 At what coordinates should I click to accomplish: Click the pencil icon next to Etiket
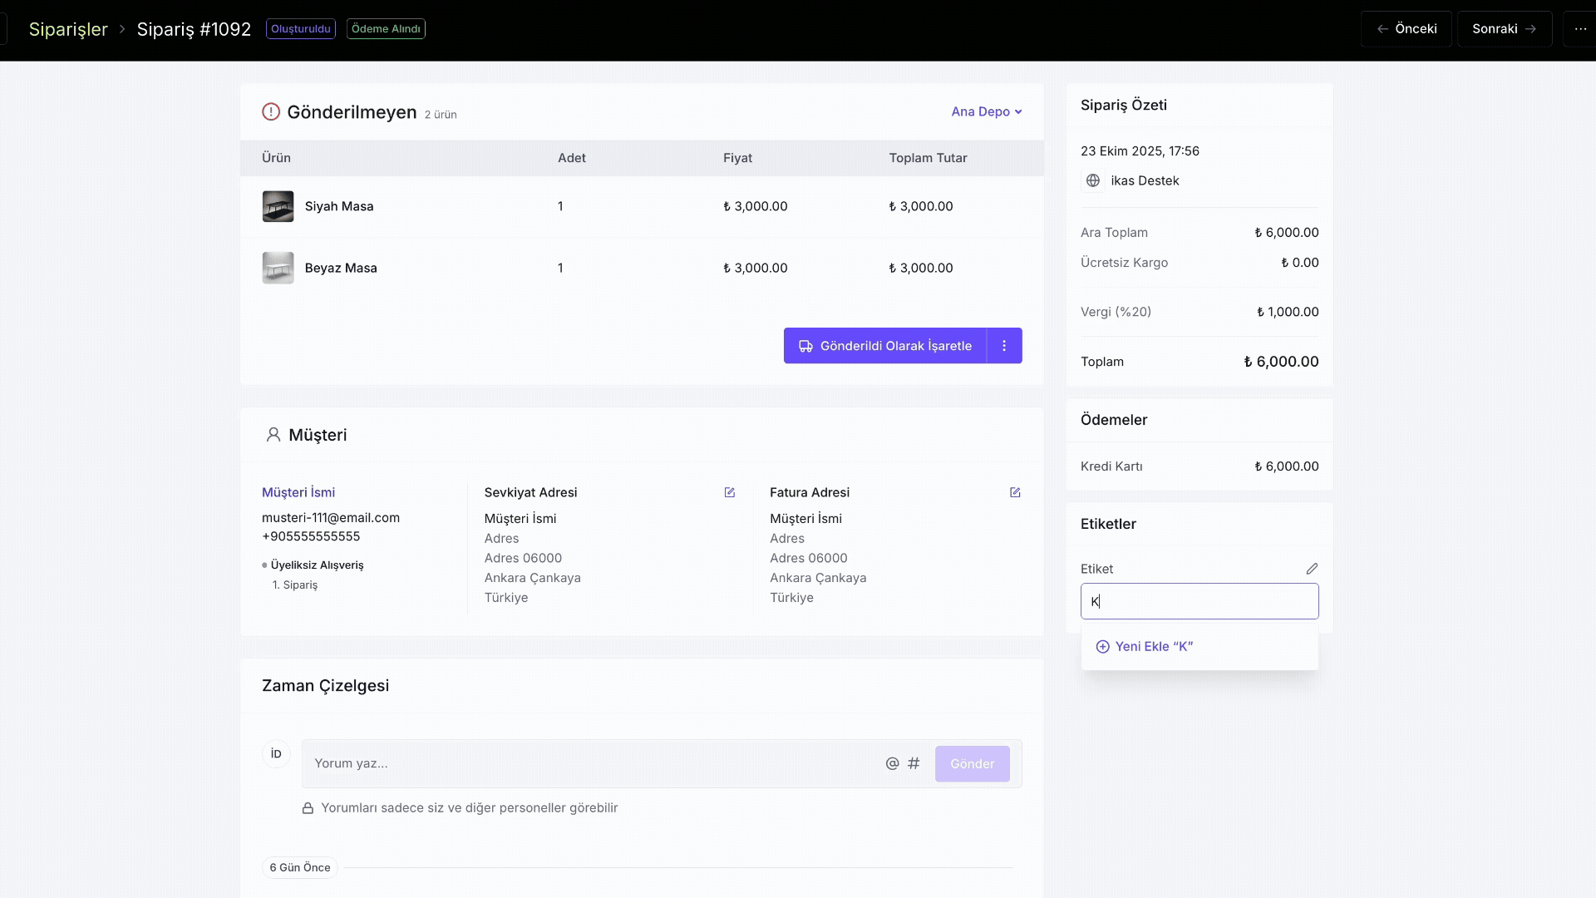[1312, 569]
